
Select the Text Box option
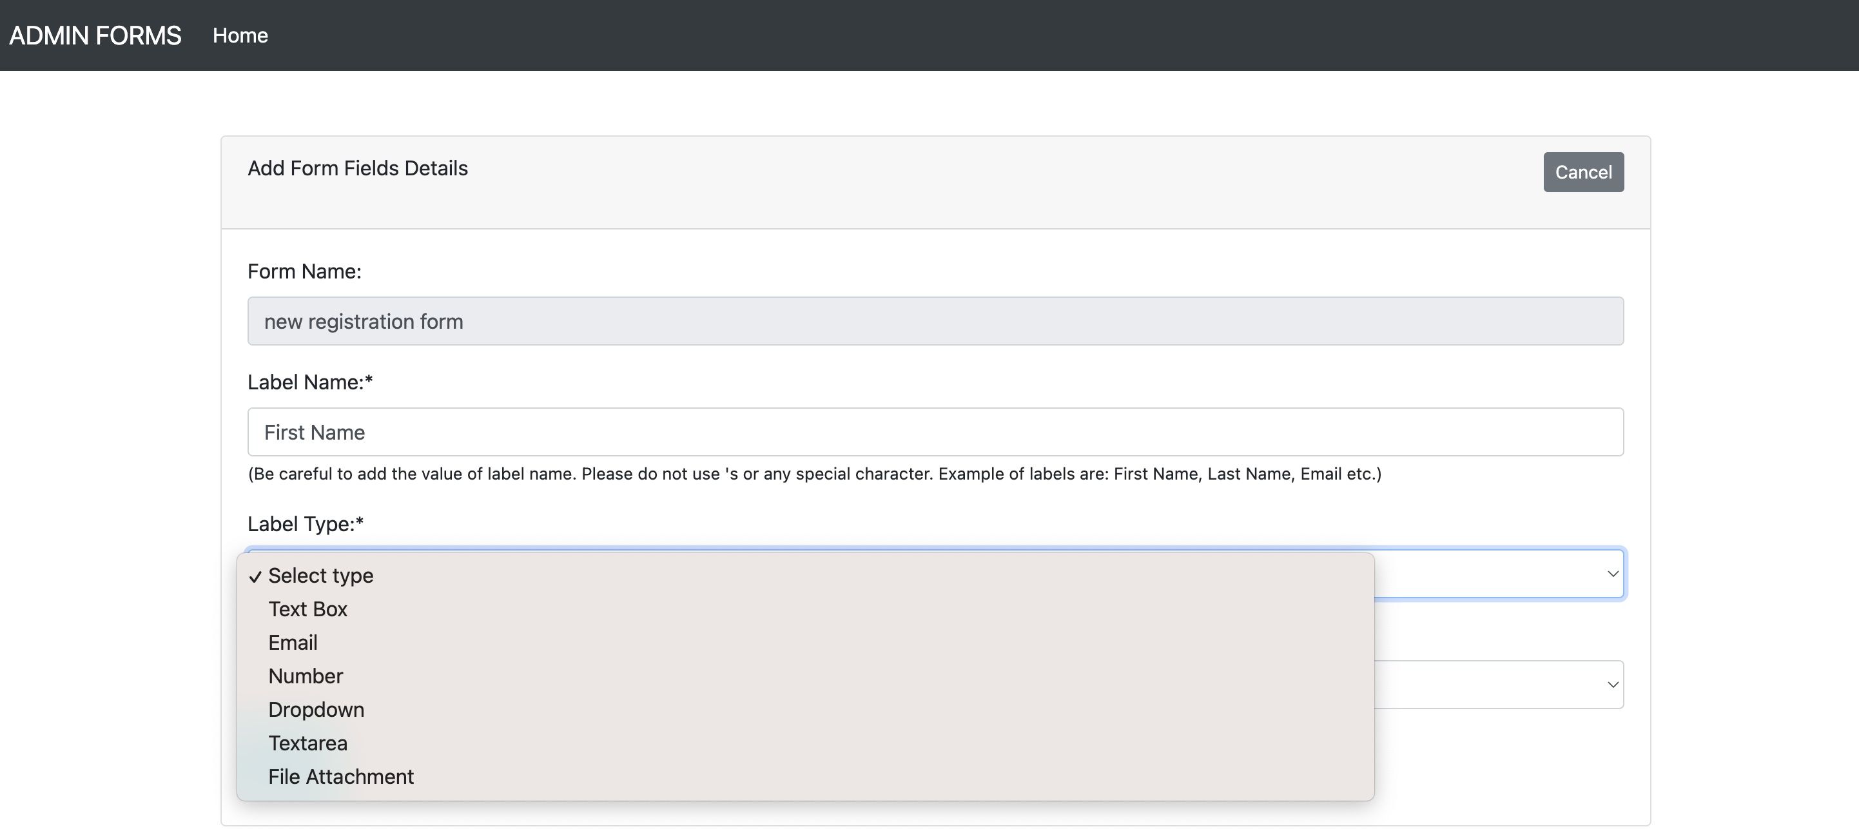click(x=307, y=609)
